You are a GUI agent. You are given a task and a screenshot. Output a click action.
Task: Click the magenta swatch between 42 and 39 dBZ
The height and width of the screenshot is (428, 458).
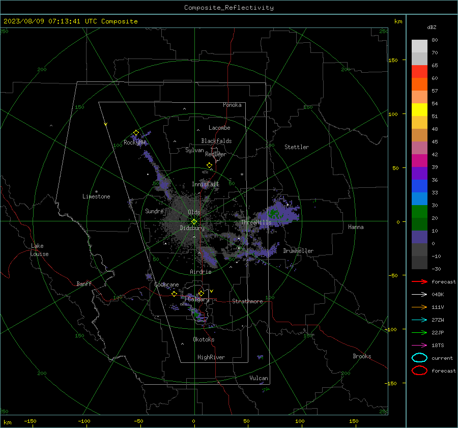pos(419,161)
